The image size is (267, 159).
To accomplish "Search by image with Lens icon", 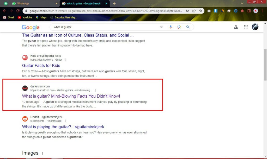I will click(179, 27).
